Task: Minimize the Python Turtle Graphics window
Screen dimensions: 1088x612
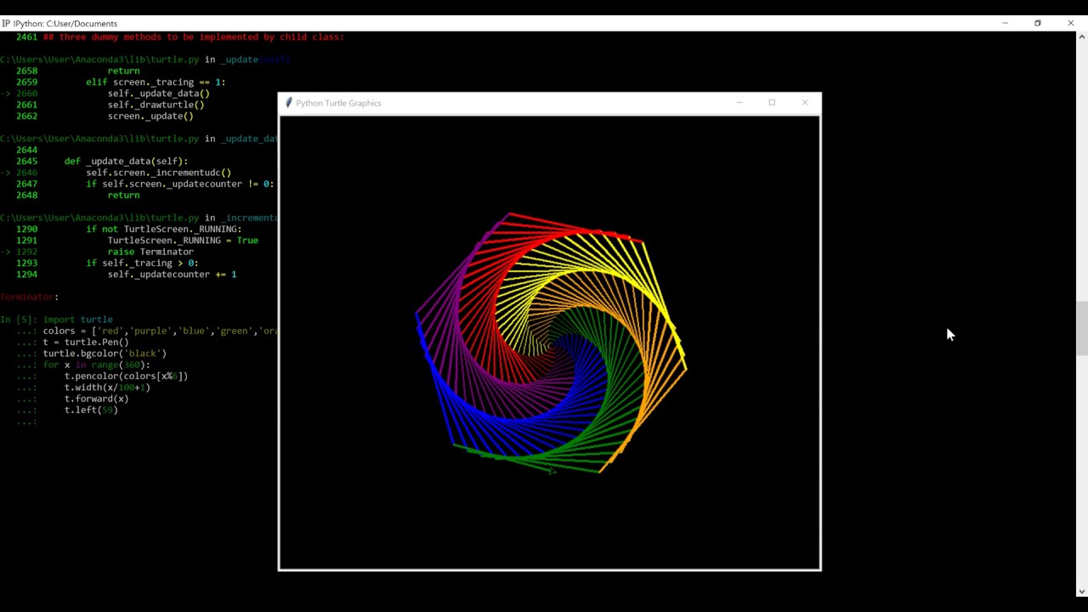Action: pos(739,103)
